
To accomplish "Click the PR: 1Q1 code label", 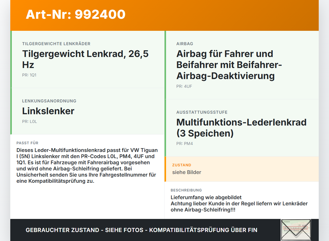I will pos(29,75).
